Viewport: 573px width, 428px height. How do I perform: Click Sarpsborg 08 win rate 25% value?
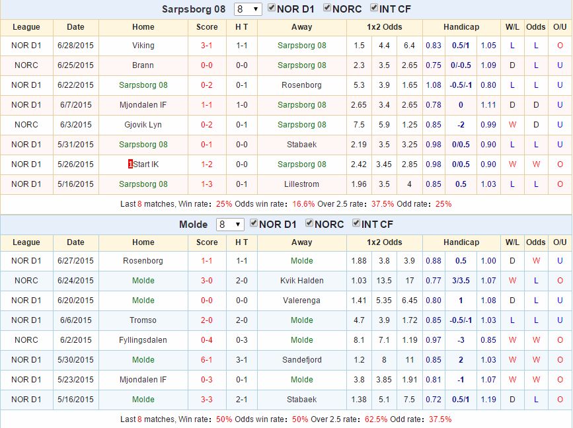click(x=223, y=204)
